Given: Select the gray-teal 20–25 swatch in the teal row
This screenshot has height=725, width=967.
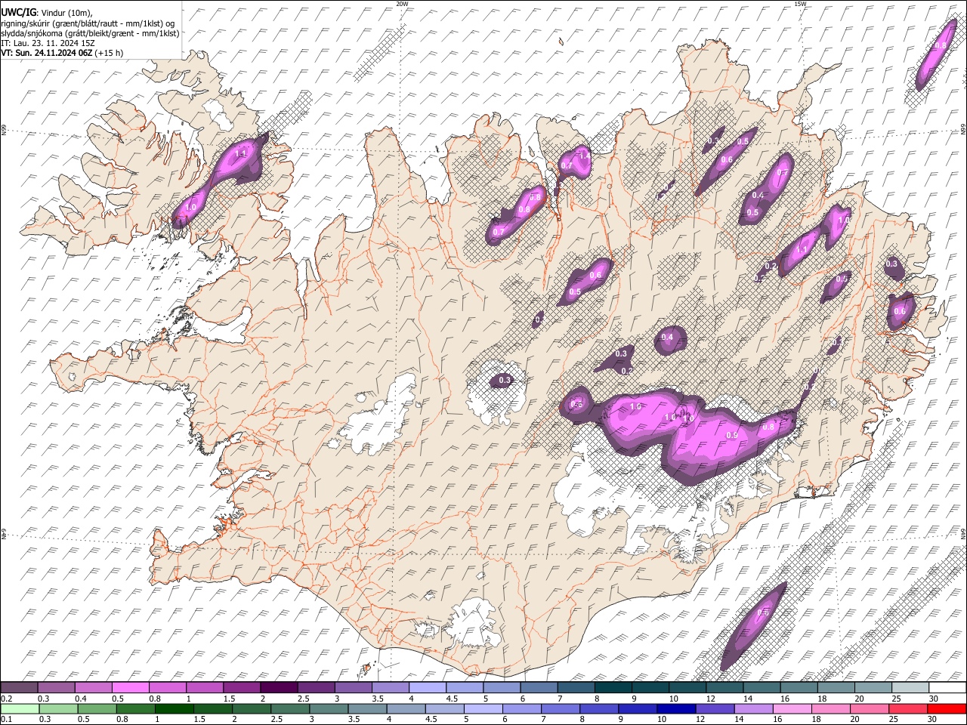Looking at the screenshot, I should pos(872,688).
